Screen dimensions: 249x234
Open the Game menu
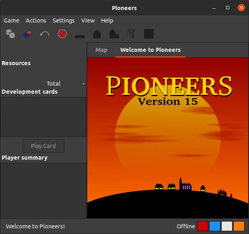[12, 21]
